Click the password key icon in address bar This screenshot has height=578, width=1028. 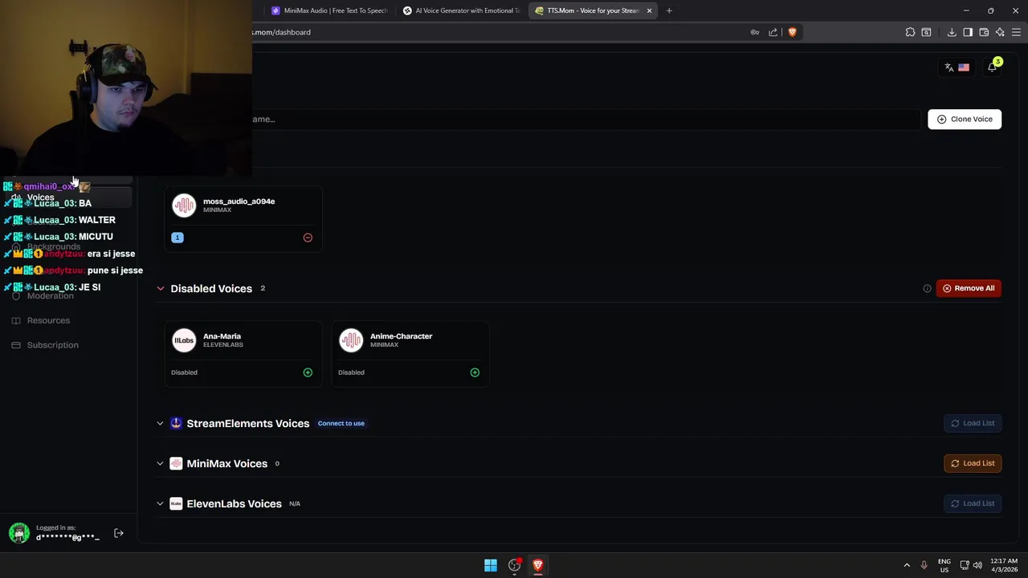755,32
